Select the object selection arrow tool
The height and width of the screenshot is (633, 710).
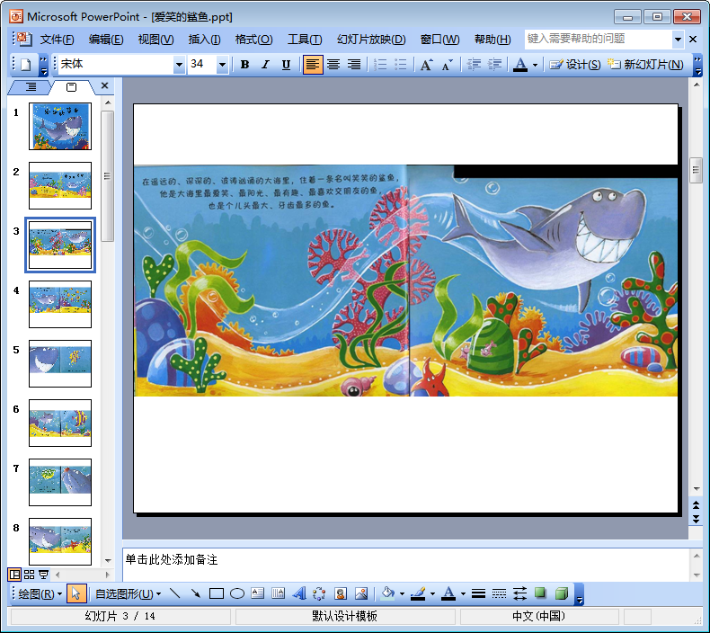76,593
